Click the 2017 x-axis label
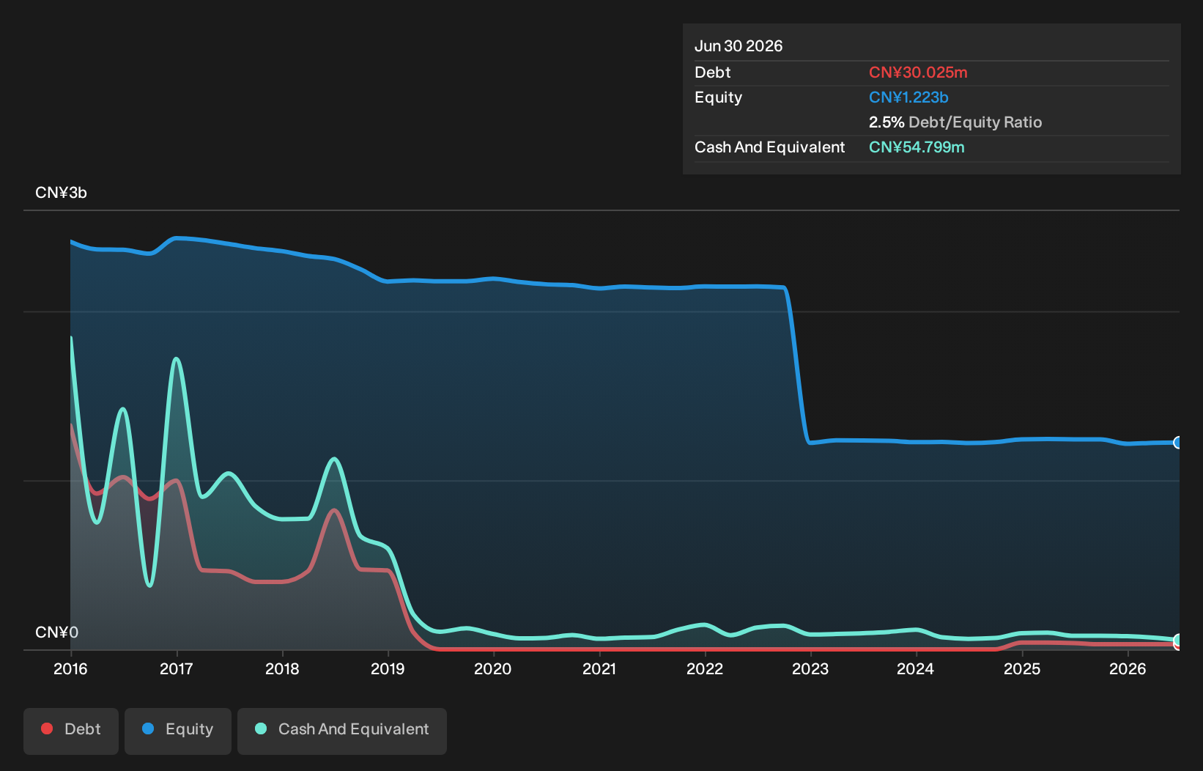Viewport: 1203px width, 771px height. click(177, 669)
